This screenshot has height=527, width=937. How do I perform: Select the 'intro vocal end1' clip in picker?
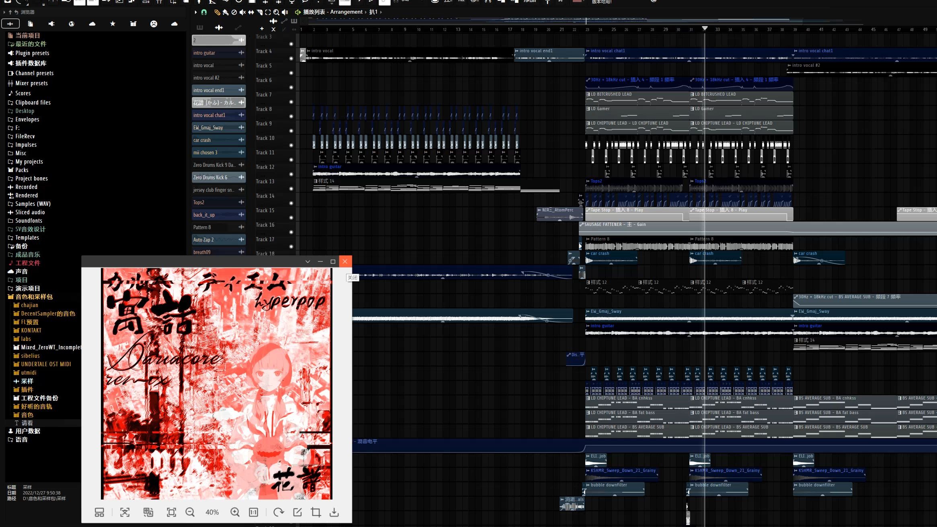[219, 90]
